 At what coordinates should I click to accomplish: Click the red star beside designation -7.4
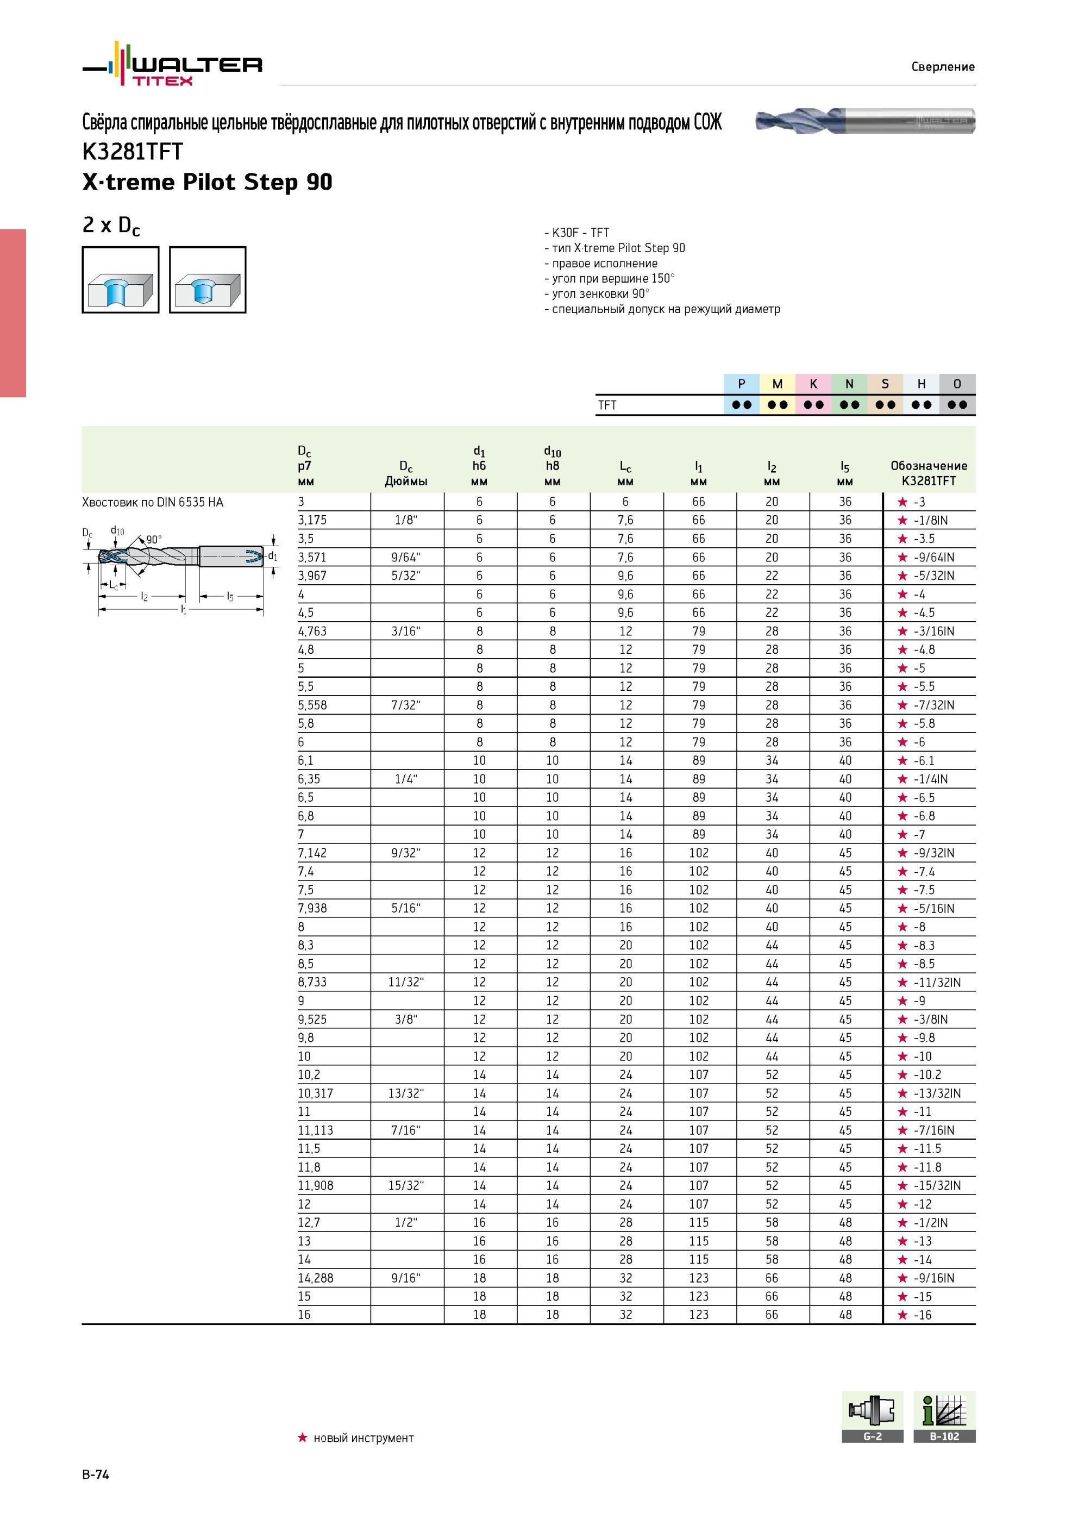[x=902, y=871]
